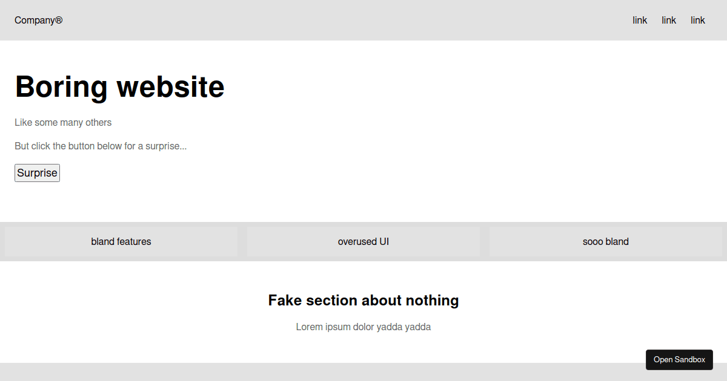Open the 'sooo bland' feature card
Viewport: 727px width, 381px height.
(x=606, y=242)
